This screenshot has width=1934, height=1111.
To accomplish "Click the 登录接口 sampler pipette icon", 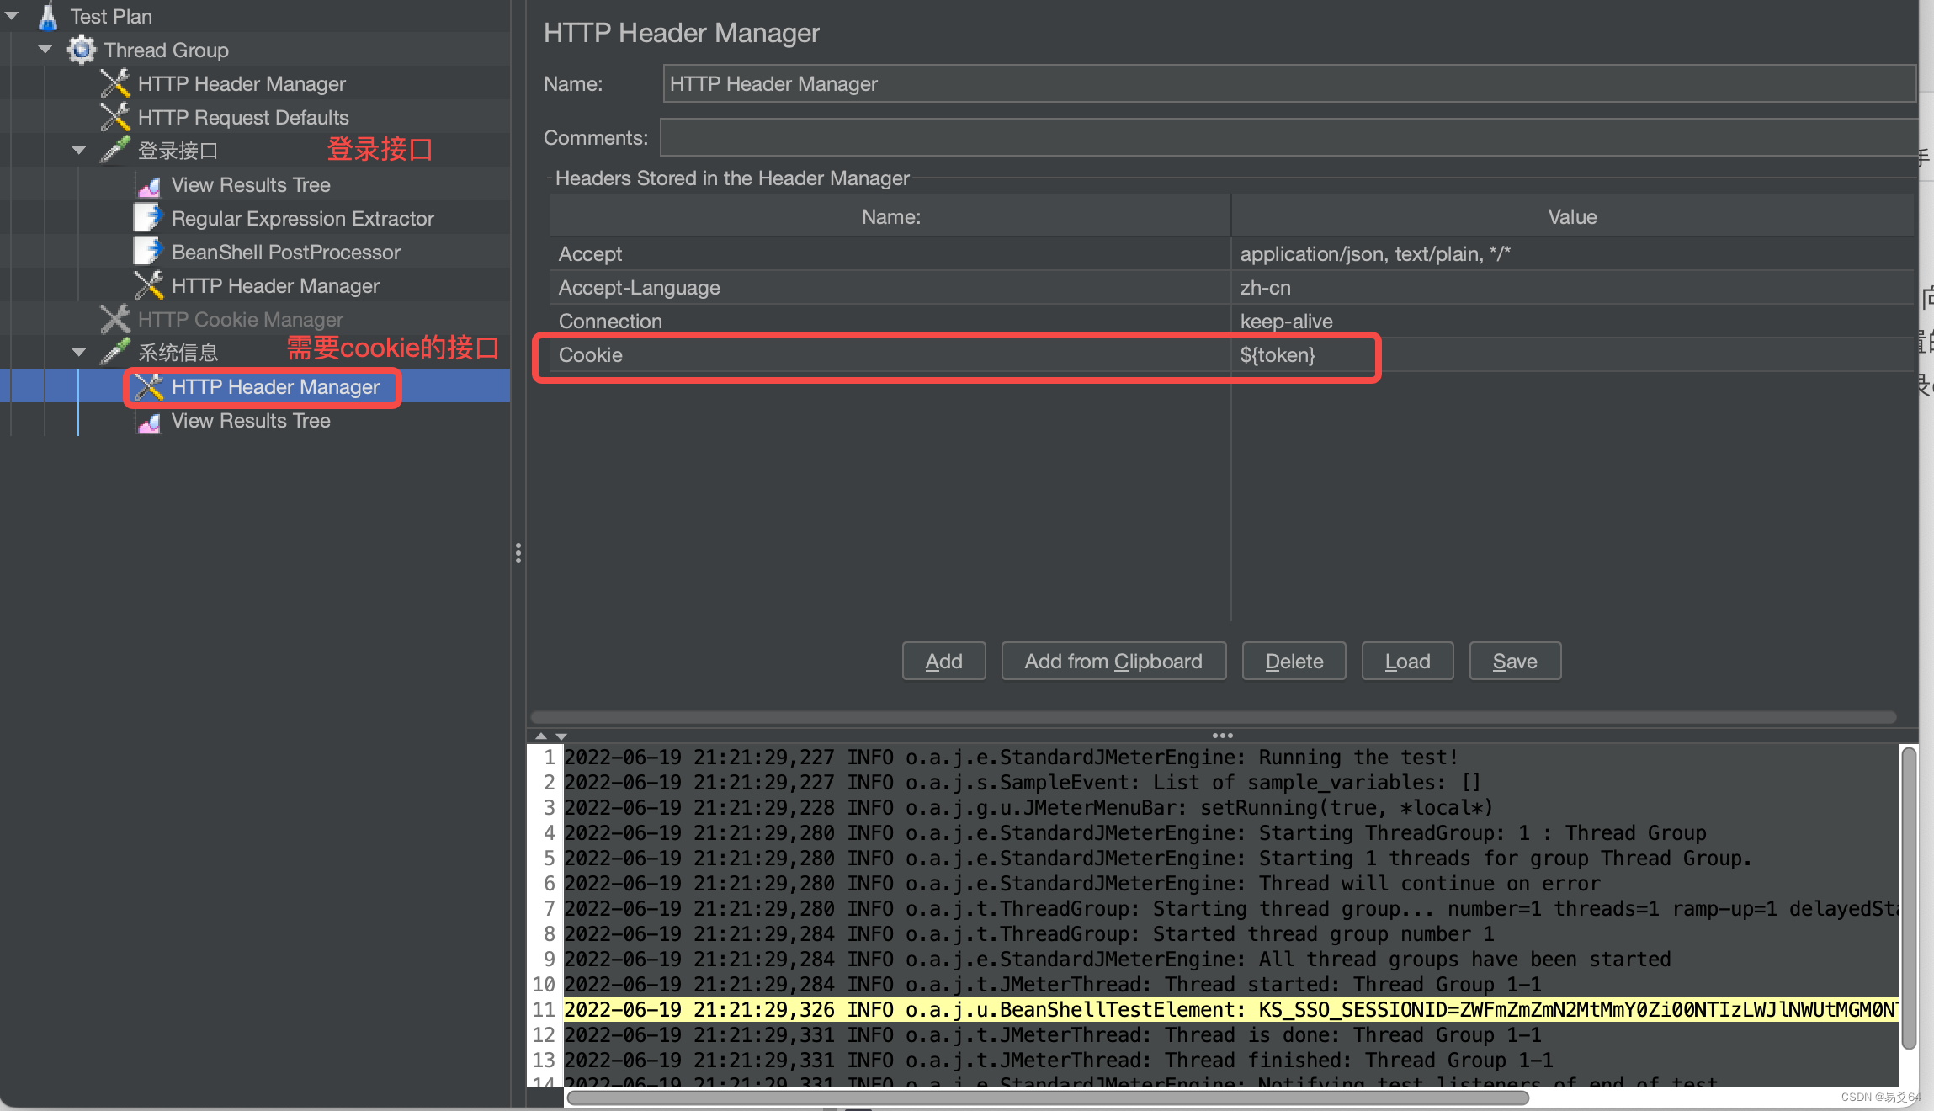I will pos(114,151).
